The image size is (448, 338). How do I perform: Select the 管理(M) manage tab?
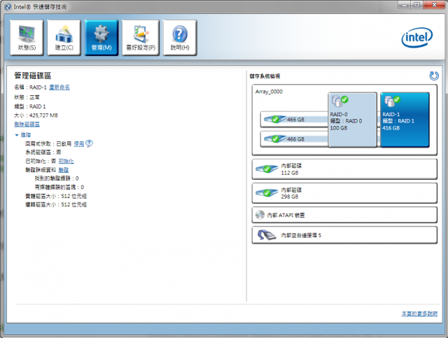(x=101, y=37)
